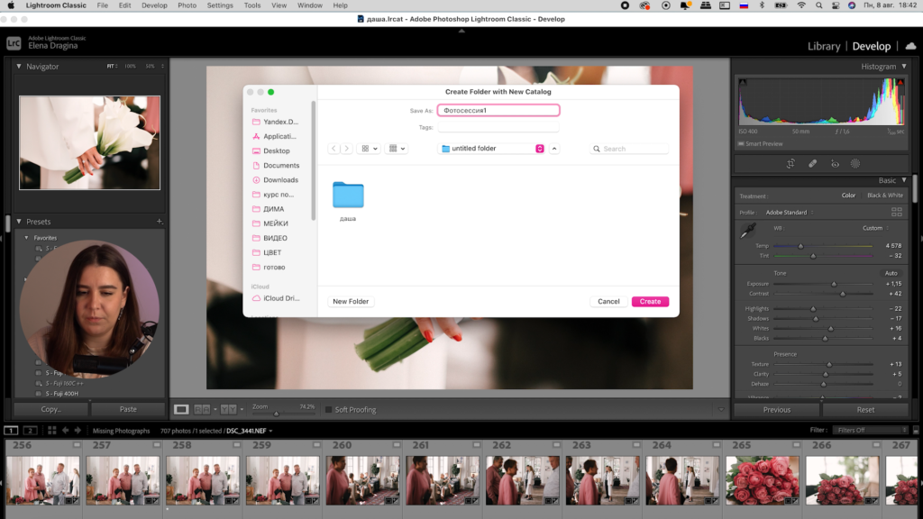Image resolution: width=923 pixels, height=519 pixels.
Task: Click the Exposure slider handle
Action: pyautogui.click(x=834, y=284)
